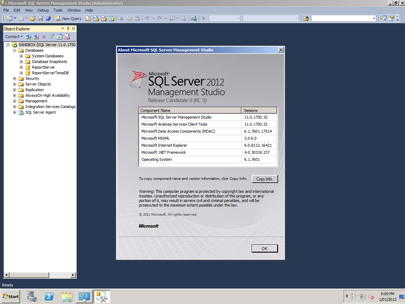Pin the Object Explorer panel with pushpin
This screenshot has width=405, height=304.
(68, 29)
